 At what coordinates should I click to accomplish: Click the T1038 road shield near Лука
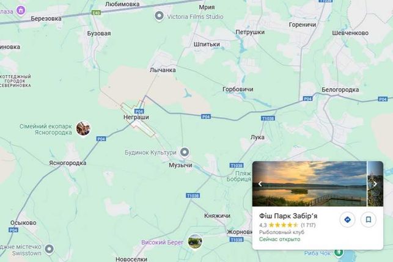(268, 118)
